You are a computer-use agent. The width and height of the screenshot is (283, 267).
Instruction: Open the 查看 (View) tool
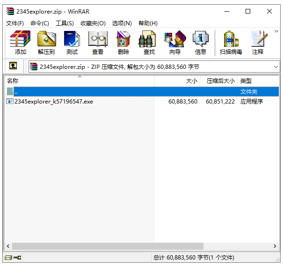98,43
